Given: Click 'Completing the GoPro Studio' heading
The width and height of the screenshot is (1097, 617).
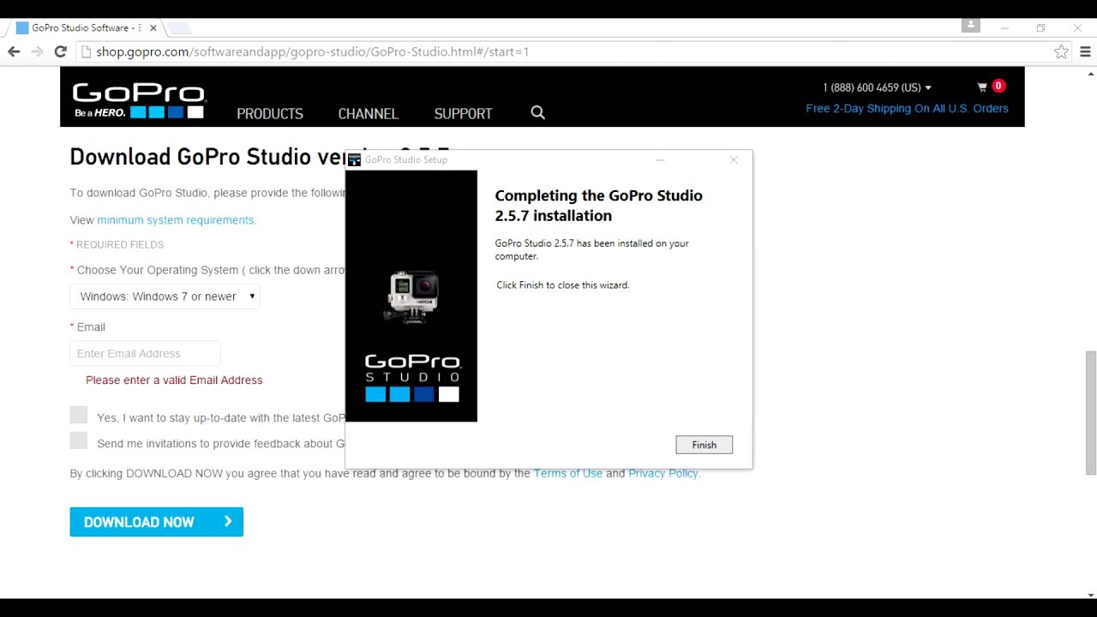Looking at the screenshot, I should click(598, 195).
